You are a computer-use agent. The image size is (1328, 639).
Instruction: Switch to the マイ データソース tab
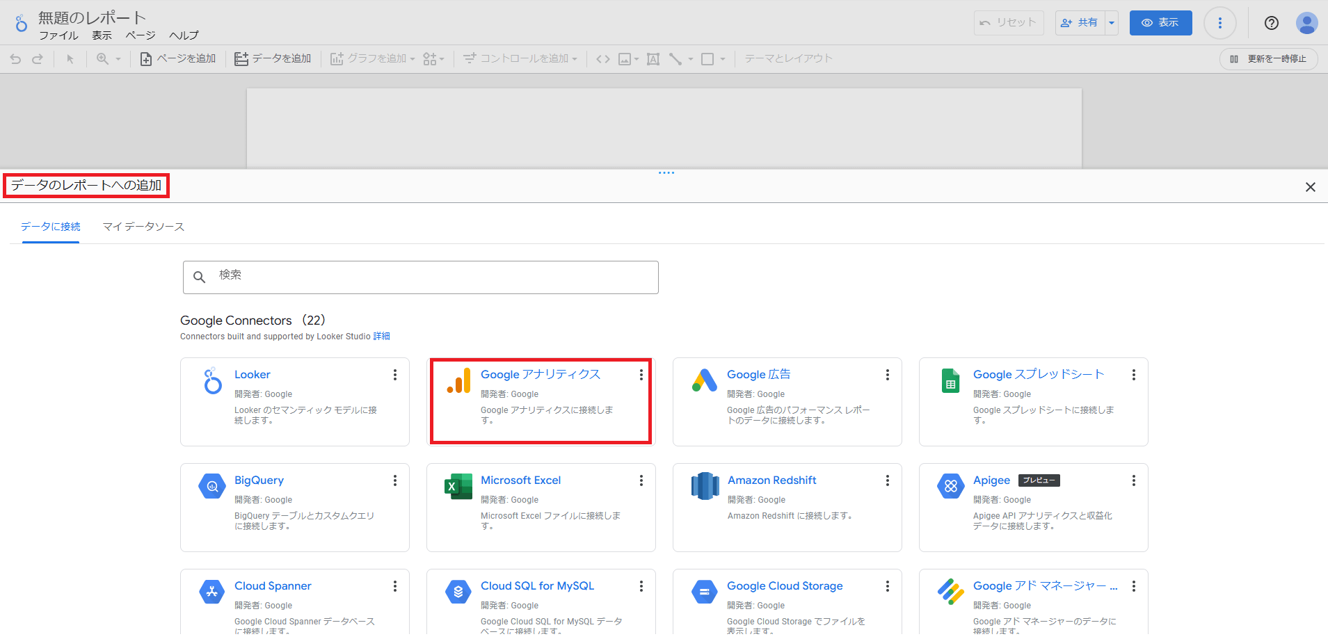[143, 227]
